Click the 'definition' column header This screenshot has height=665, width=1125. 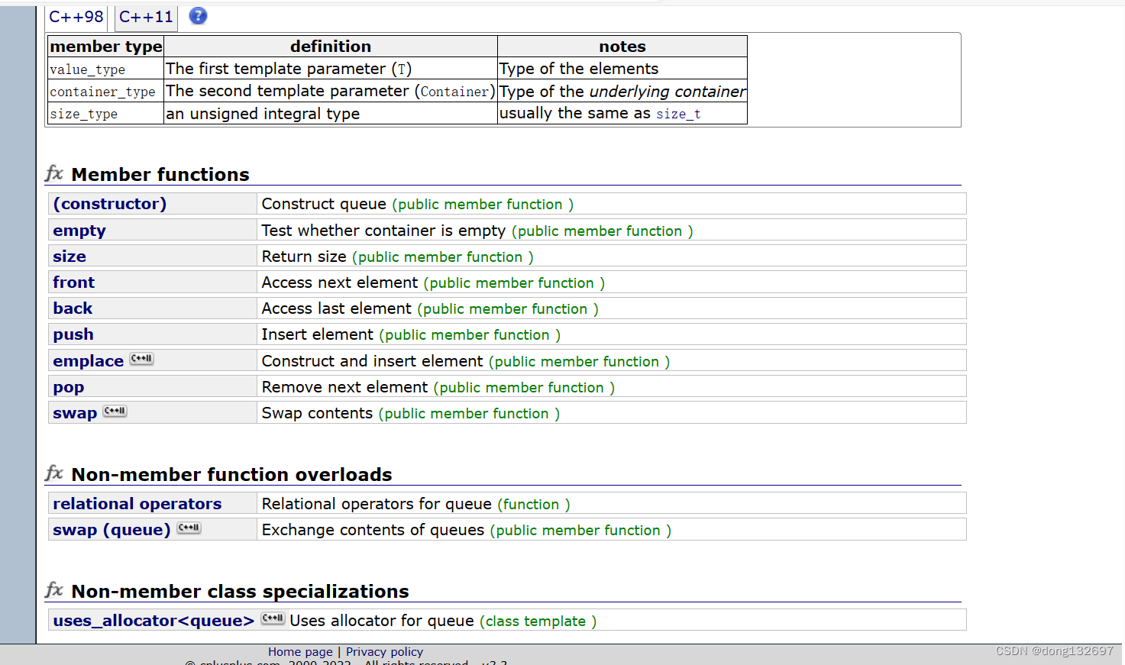(331, 47)
